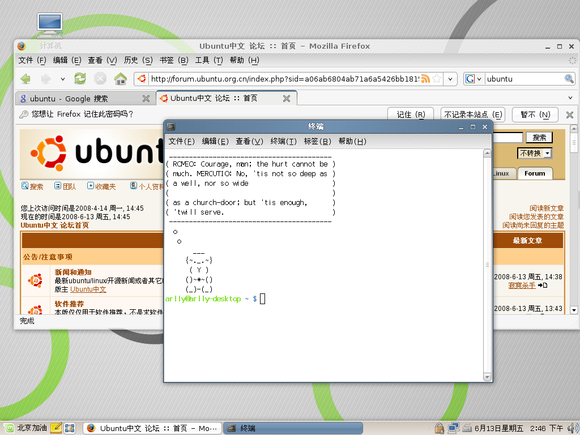580x435 pixels.
Task: Open the Mint menu 北京加油 button
Action: coord(25,428)
